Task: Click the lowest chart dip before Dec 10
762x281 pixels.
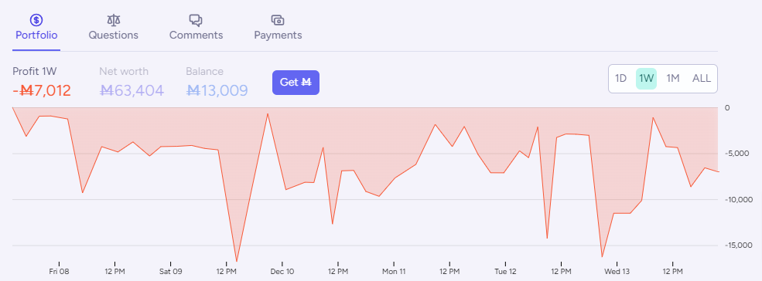Action: pyautogui.click(x=237, y=261)
